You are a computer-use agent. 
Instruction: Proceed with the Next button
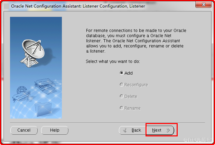(x=160, y=131)
